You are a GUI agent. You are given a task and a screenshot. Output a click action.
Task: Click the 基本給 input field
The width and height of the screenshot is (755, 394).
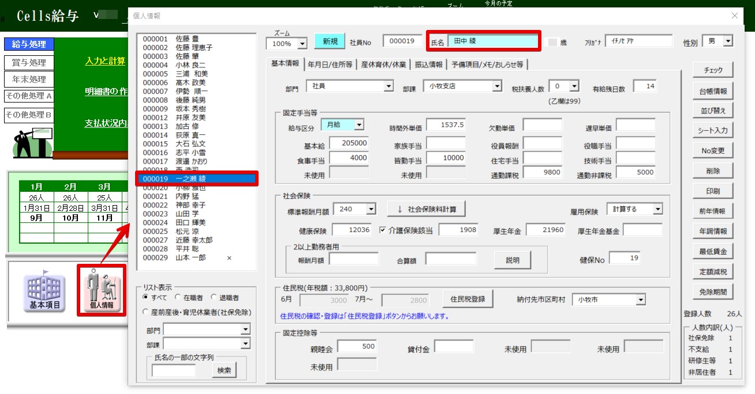349,143
